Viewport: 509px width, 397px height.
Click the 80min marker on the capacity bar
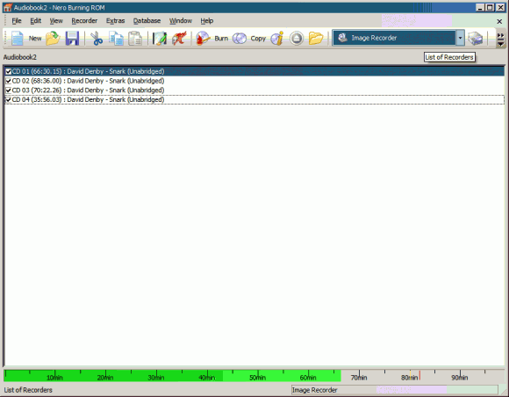(409, 377)
